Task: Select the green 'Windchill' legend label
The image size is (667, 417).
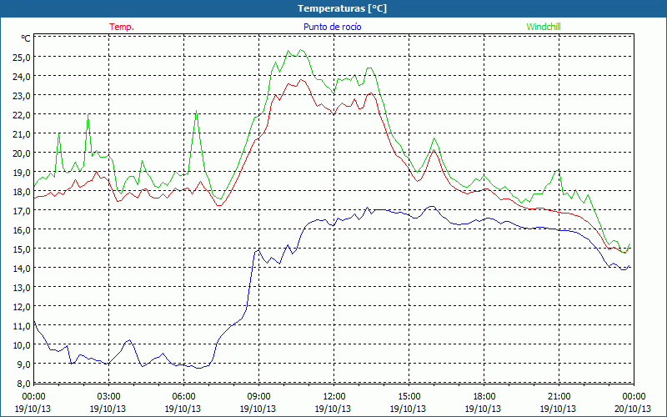Action: (x=544, y=27)
